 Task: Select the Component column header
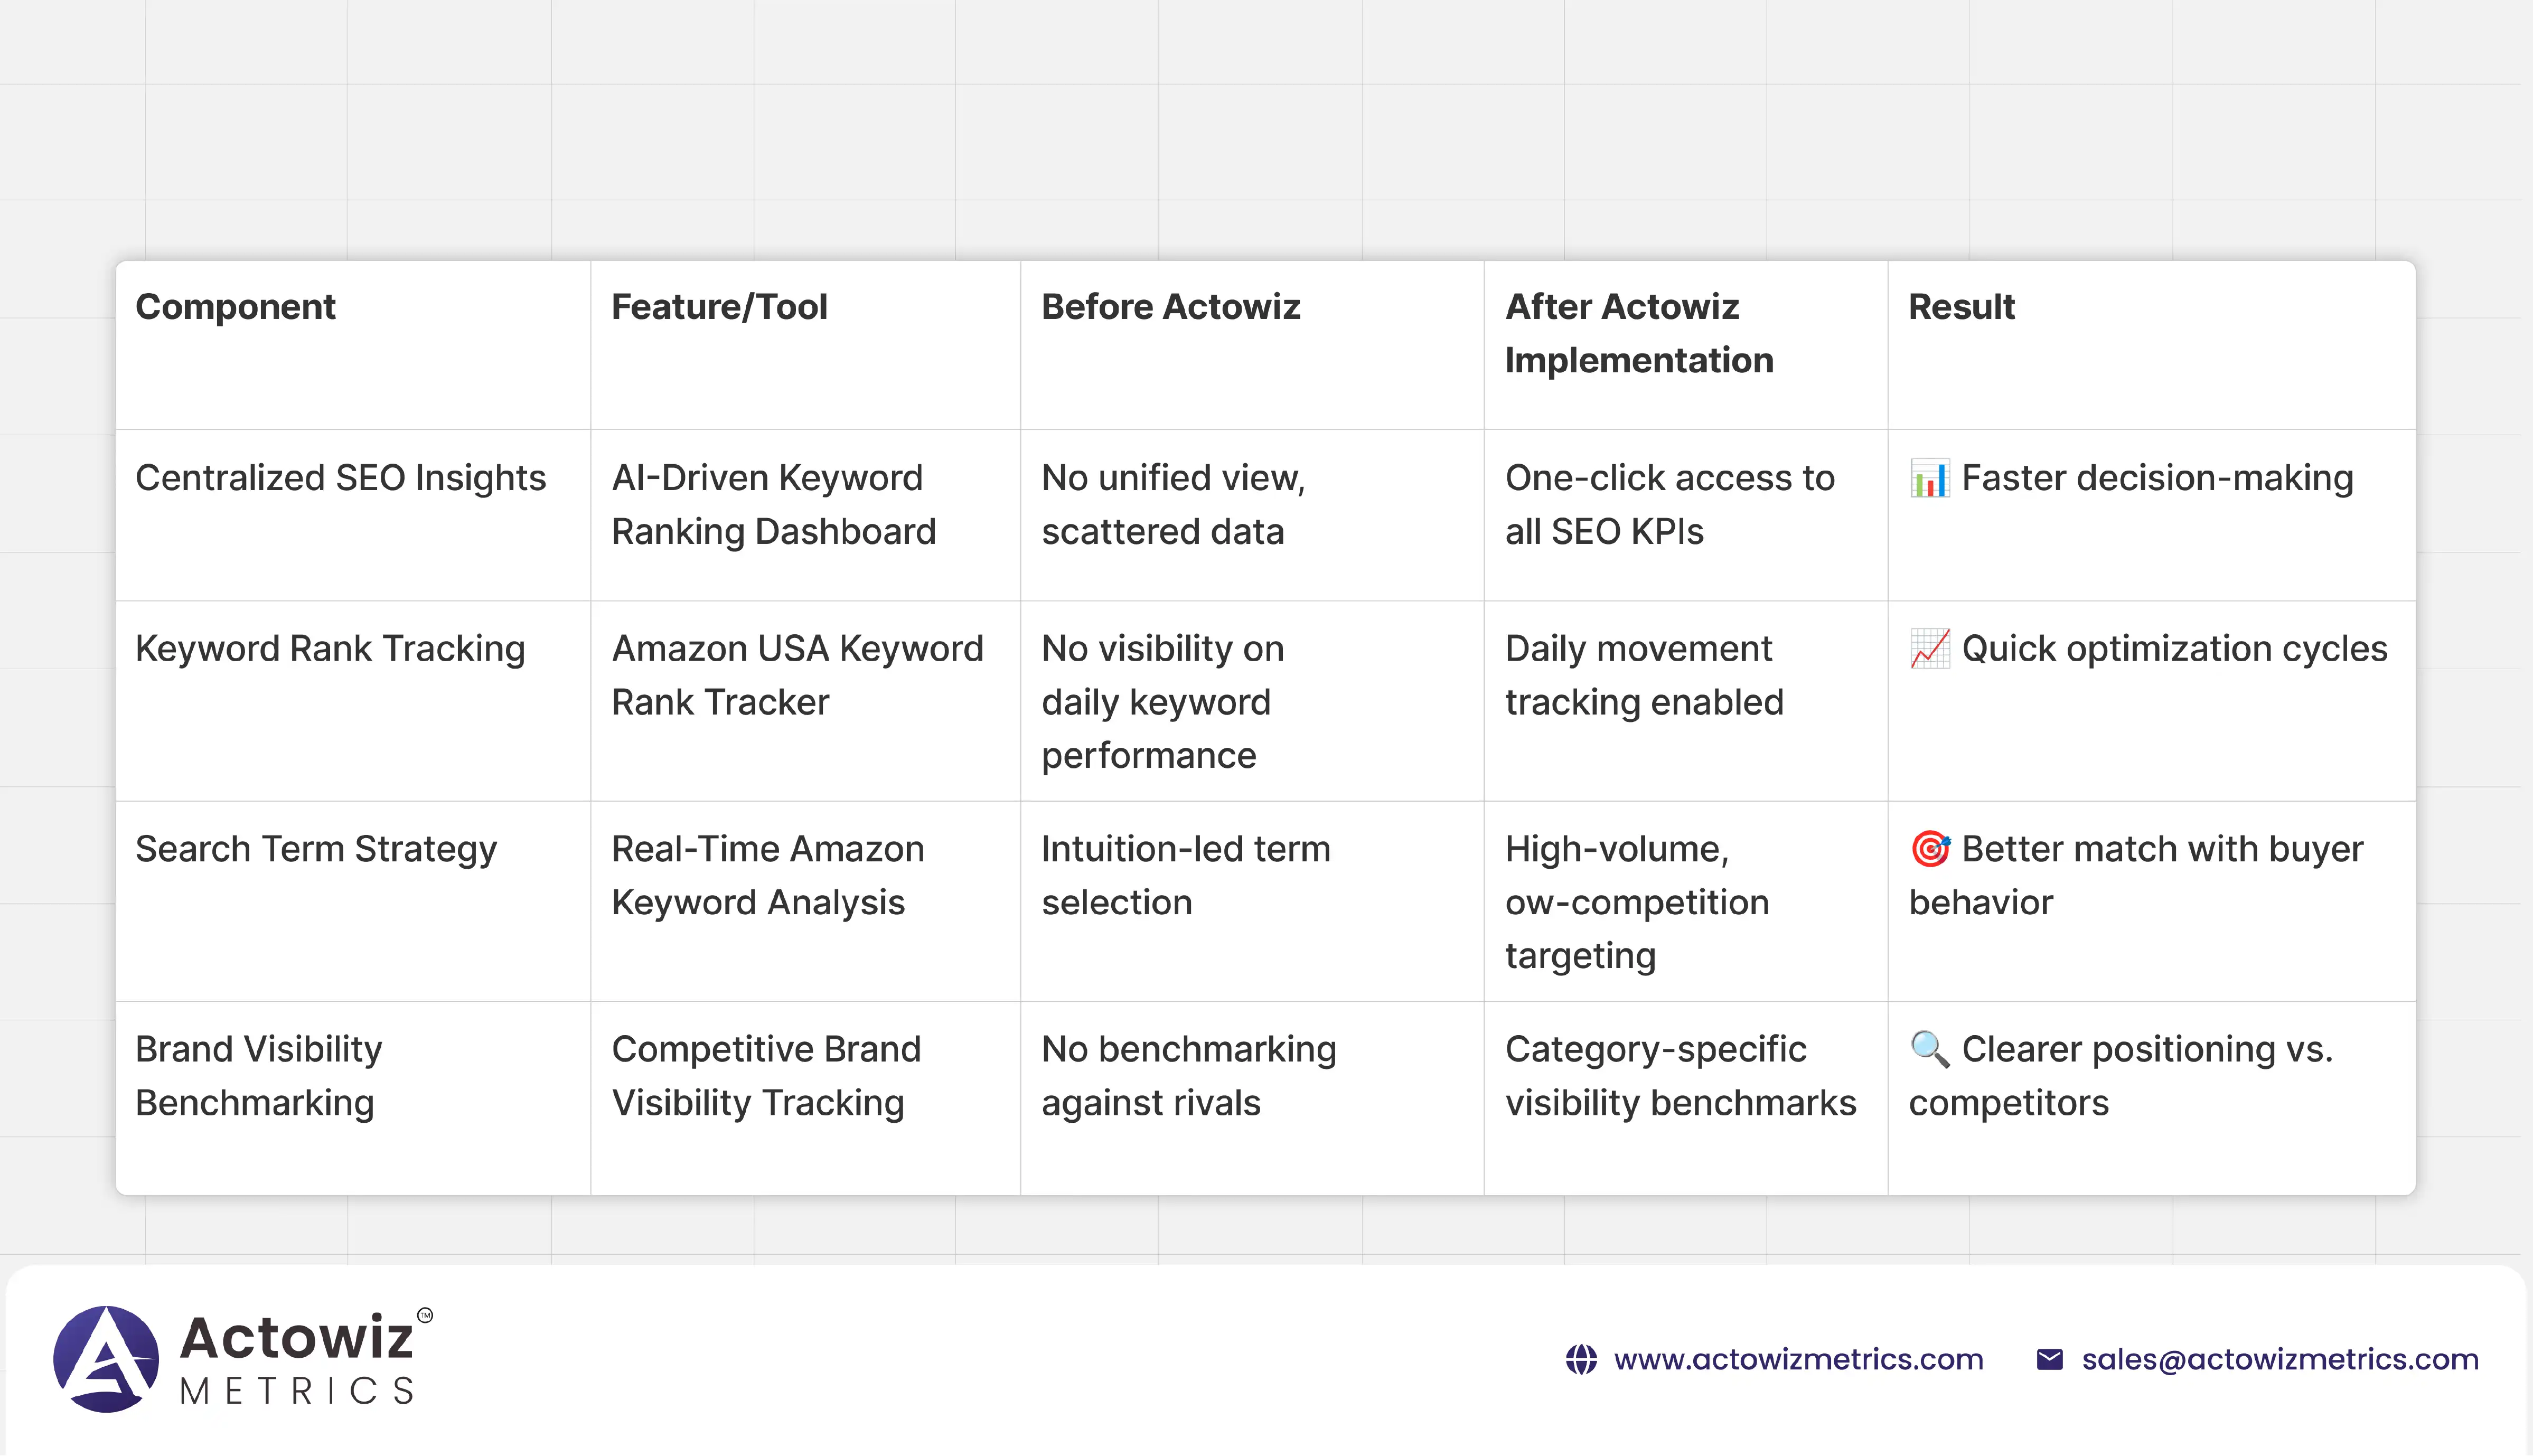coord(235,307)
